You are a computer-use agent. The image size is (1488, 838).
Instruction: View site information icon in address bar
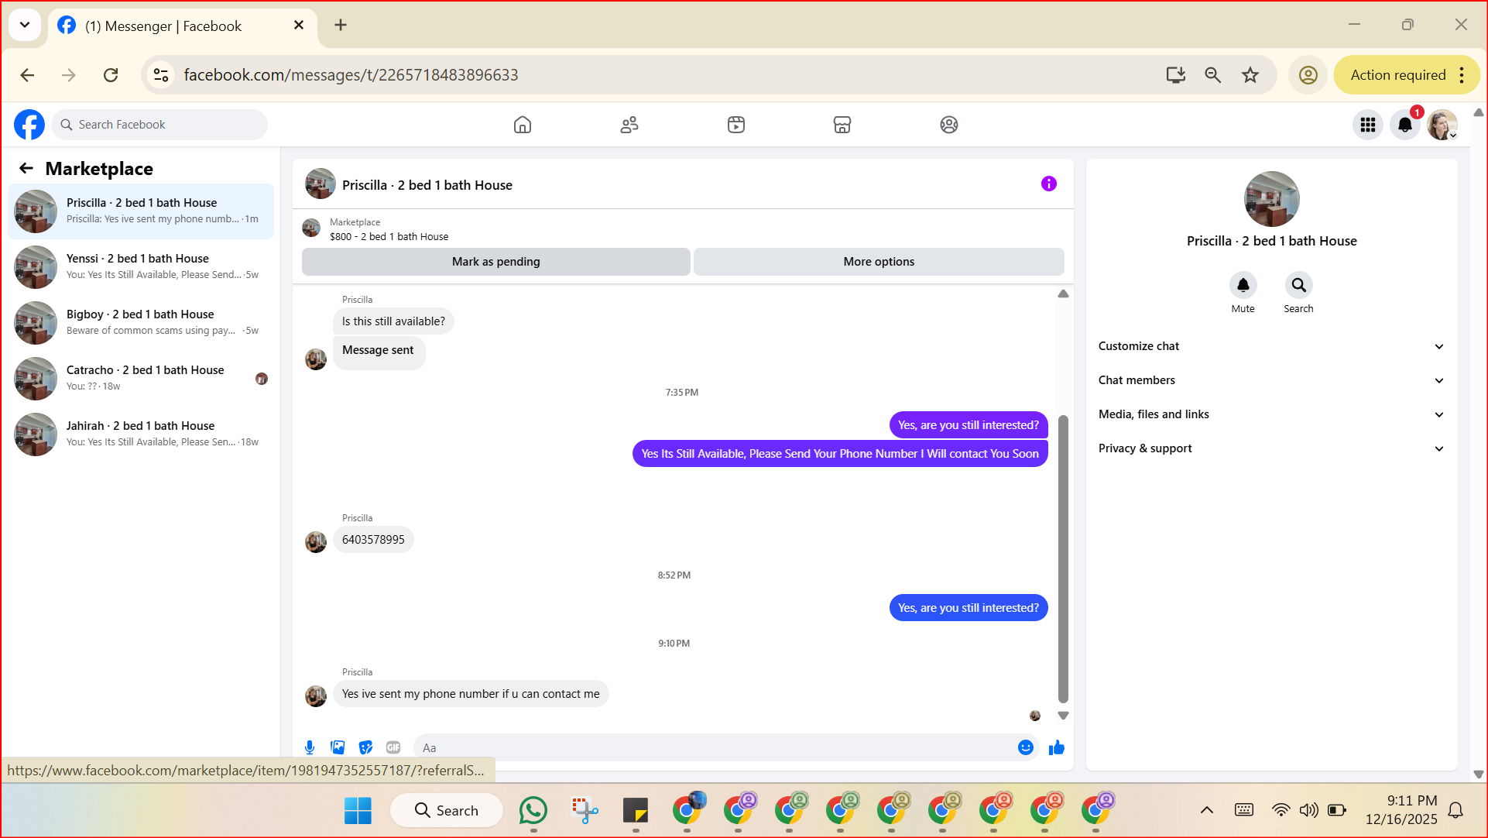coord(161,75)
